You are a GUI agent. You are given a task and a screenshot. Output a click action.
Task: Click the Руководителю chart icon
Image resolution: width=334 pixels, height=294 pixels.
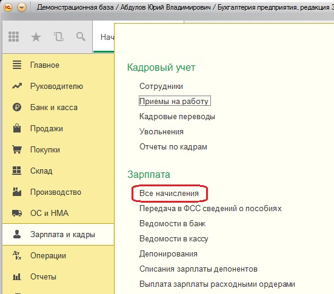17,86
